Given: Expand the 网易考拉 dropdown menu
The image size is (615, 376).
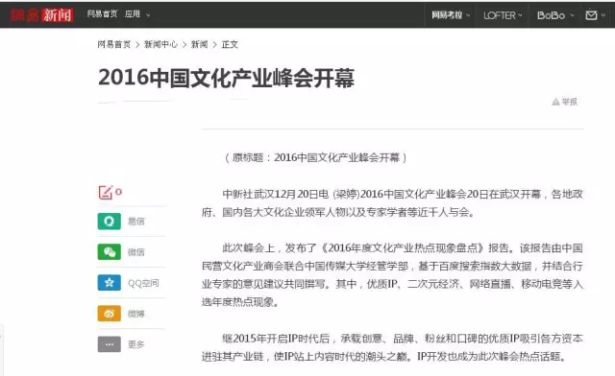Looking at the screenshot, I should tap(451, 15).
